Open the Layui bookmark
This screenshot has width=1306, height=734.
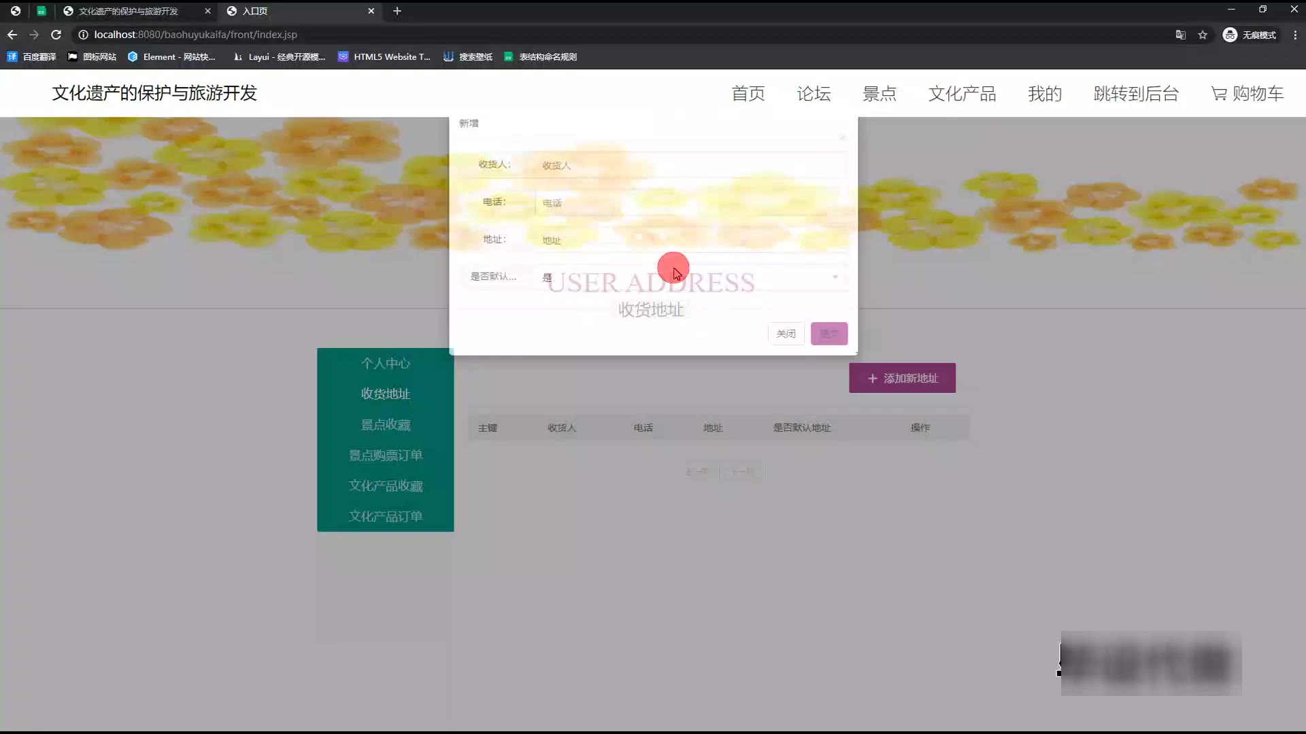point(279,57)
